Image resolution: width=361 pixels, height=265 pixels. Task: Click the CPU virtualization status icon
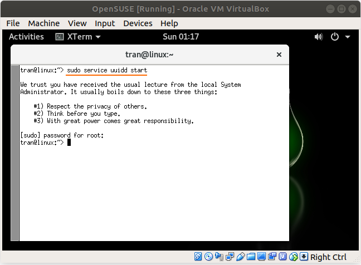tap(282, 257)
